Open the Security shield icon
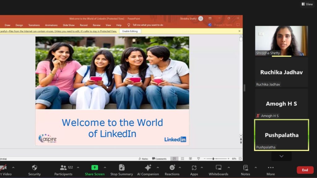This screenshot has height=178, width=317. click(34, 168)
